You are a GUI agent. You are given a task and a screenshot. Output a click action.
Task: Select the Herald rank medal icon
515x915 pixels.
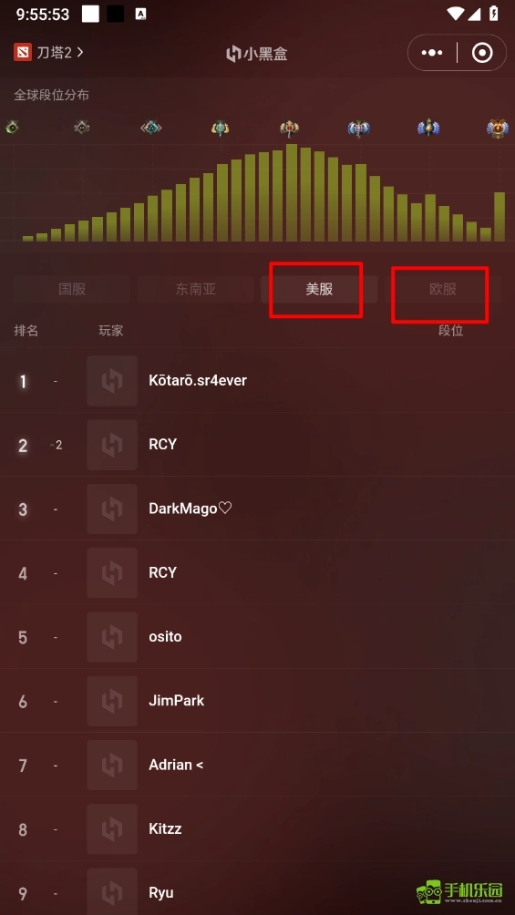12,128
